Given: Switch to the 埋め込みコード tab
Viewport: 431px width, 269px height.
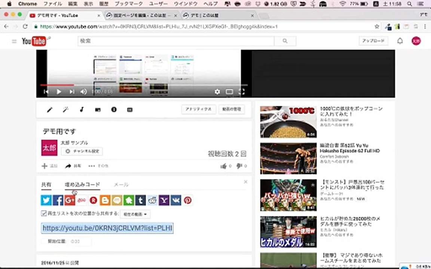Looking at the screenshot, I should [x=82, y=185].
